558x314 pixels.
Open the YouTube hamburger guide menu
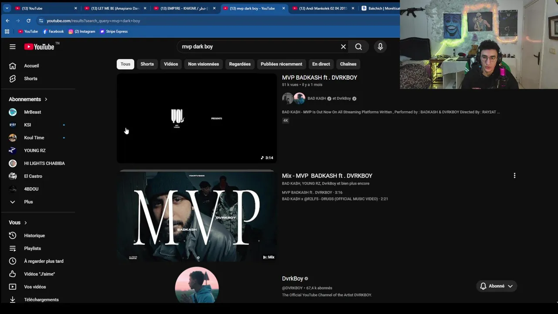13,47
